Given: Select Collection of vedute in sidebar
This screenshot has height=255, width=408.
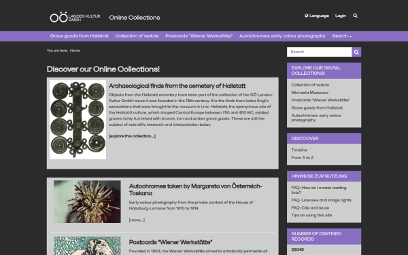Looking at the screenshot, I should click(310, 85).
